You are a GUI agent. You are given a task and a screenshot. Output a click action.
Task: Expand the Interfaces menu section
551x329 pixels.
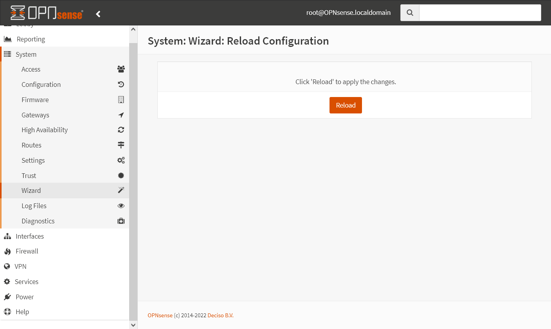30,236
